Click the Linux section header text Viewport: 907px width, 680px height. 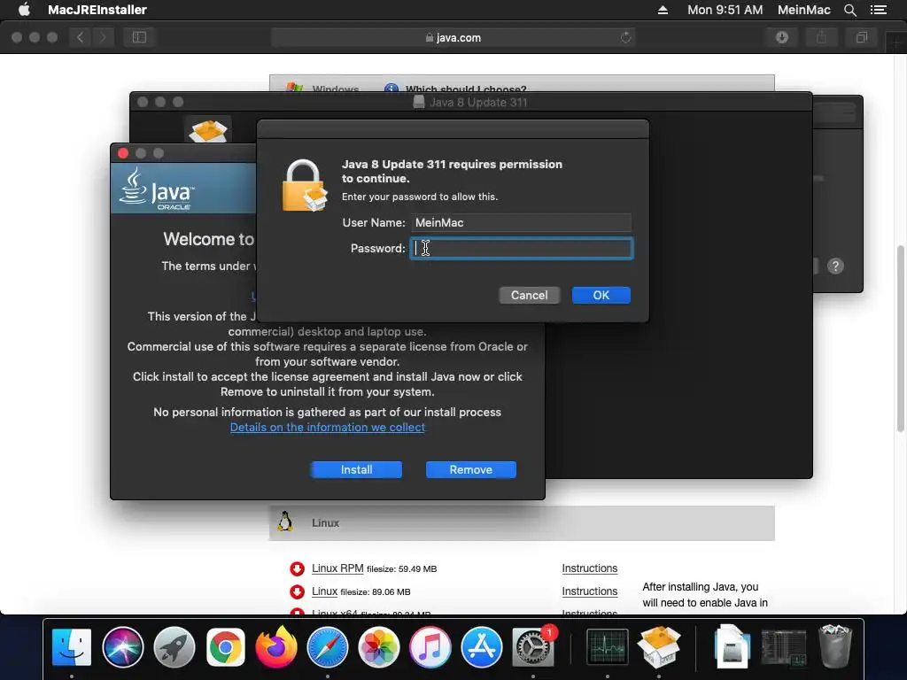pyautogui.click(x=326, y=522)
